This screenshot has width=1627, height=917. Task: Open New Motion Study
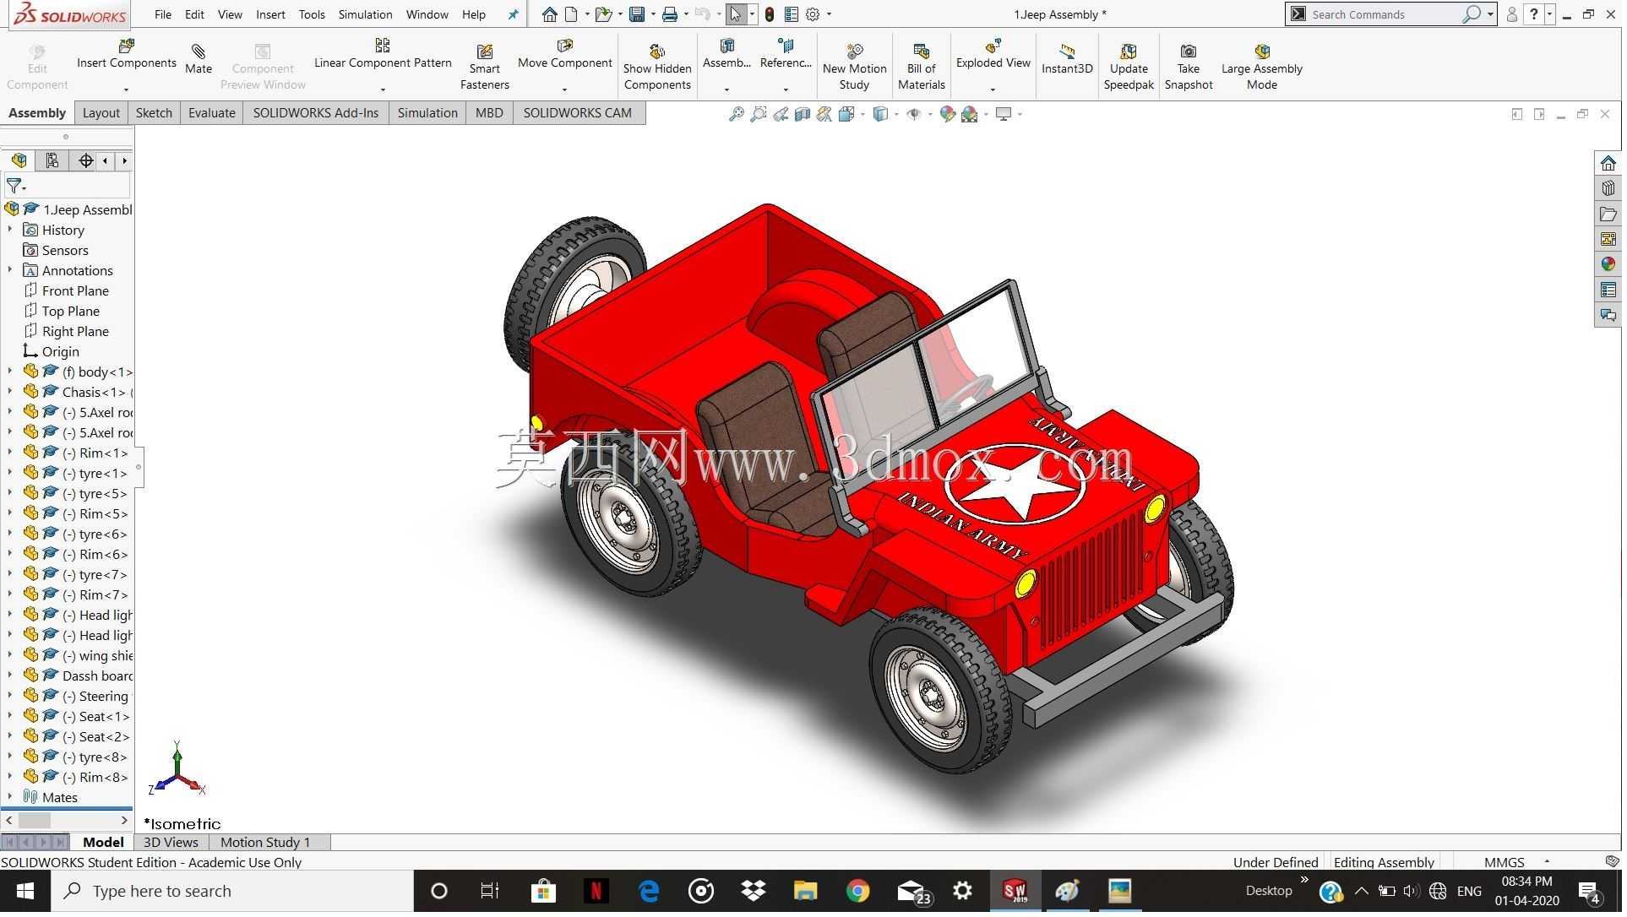tap(855, 67)
